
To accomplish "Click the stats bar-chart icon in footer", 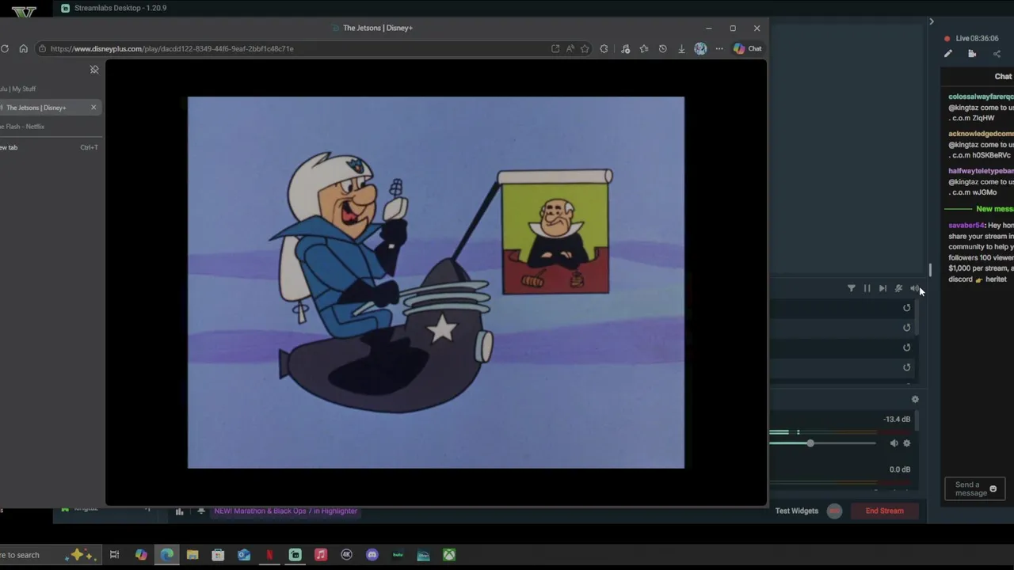I will pyautogui.click(x=179, y=511).
